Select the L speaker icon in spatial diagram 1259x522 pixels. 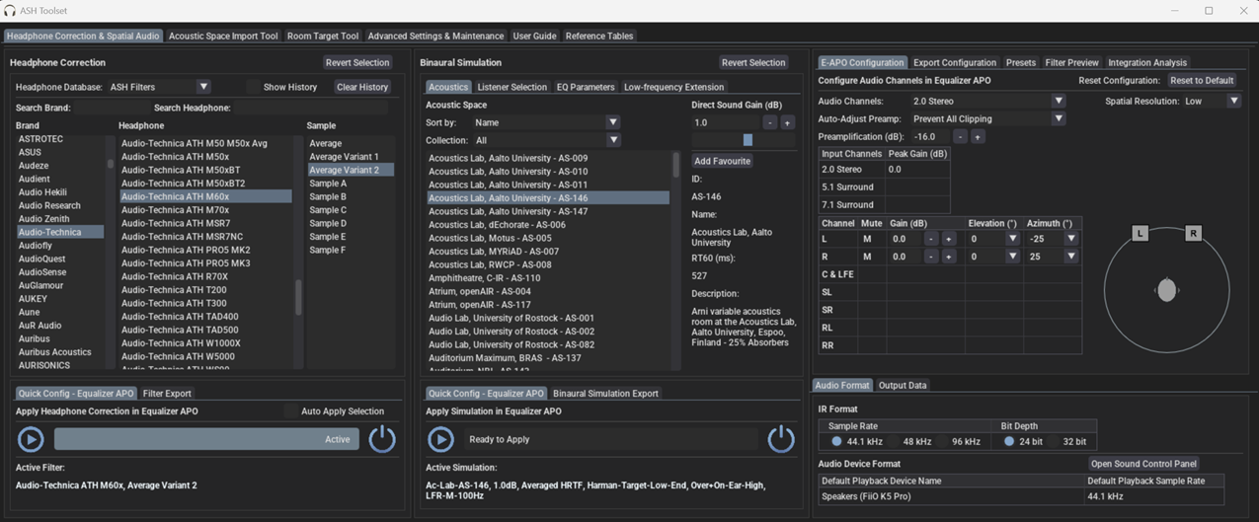[x=1140, y=234]
